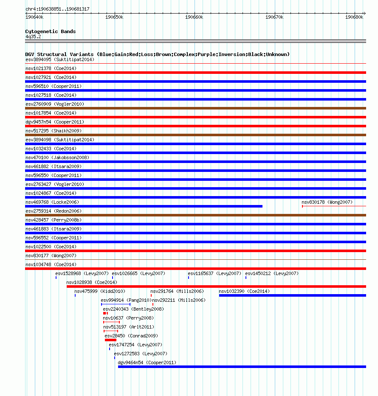Click esv2240343 (Bentley2008) label
The image size is (378, 396).
pos(133,309)
